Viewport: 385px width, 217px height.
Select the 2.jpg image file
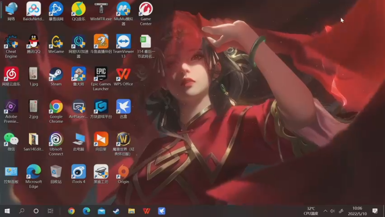point(34,109)
